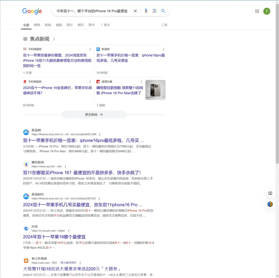Viewport: 279px width, 278px height.
Task: Click inside the search query field
Action: click(92, 11)
